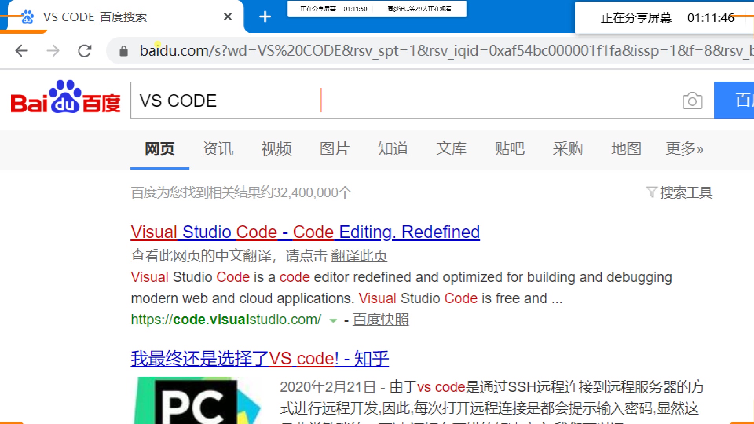Screen dimensions: 754x424
Task: View site security lock info
Action: (124, 51)
